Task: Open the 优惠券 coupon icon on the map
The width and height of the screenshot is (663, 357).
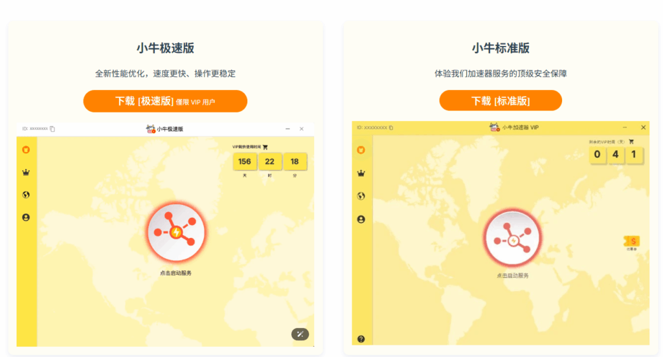Action: coord(632,242)
